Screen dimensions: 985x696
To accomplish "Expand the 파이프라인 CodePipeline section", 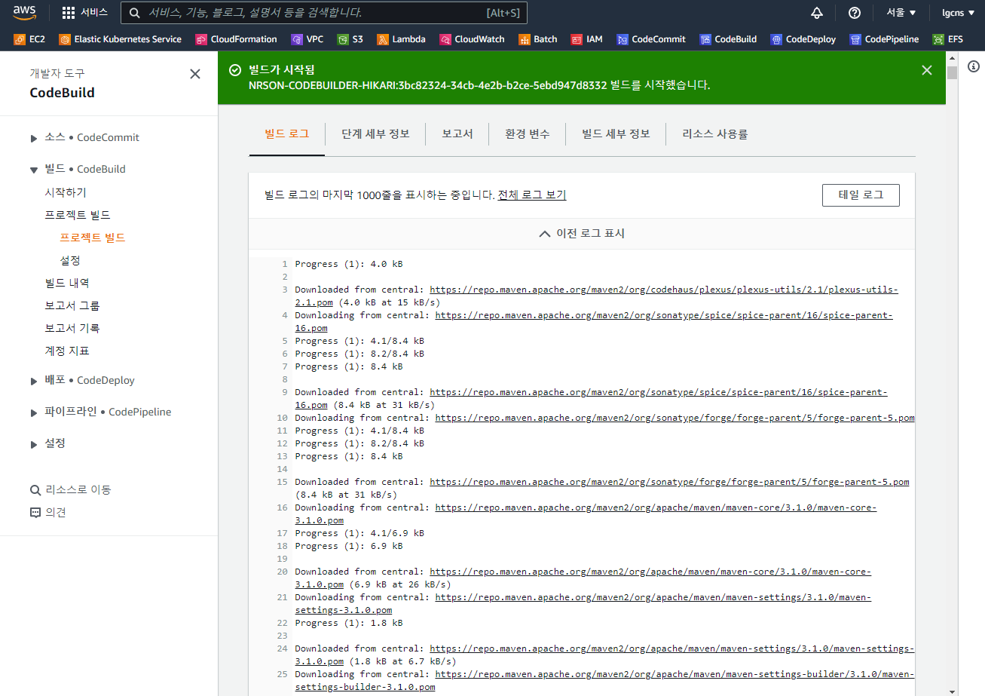I will point(34,412).
